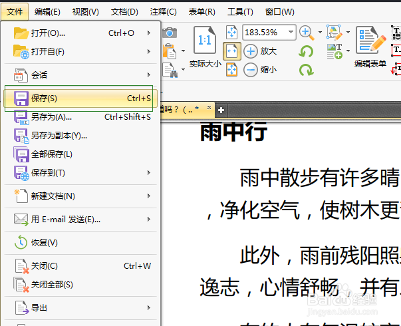Click the edit content pencil icon
This screenshot has height=326, width=401.
(334, 33)
